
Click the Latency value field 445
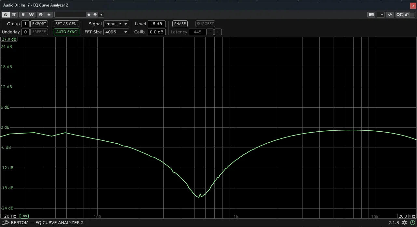coord(197,32)
